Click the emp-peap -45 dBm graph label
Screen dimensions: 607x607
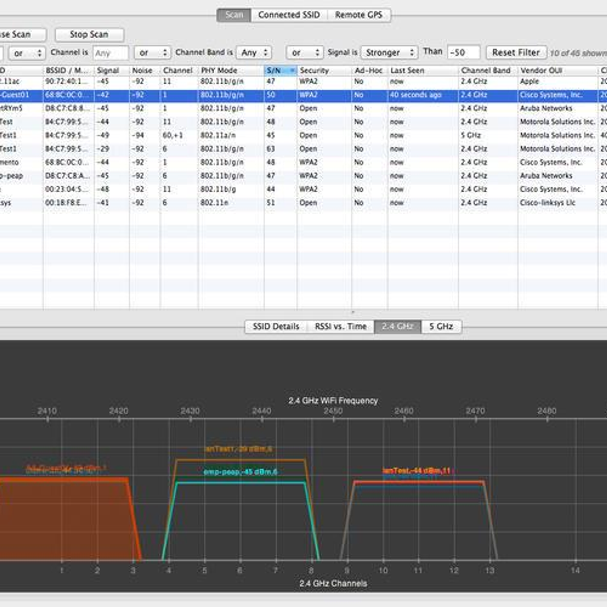click(241, 472)
